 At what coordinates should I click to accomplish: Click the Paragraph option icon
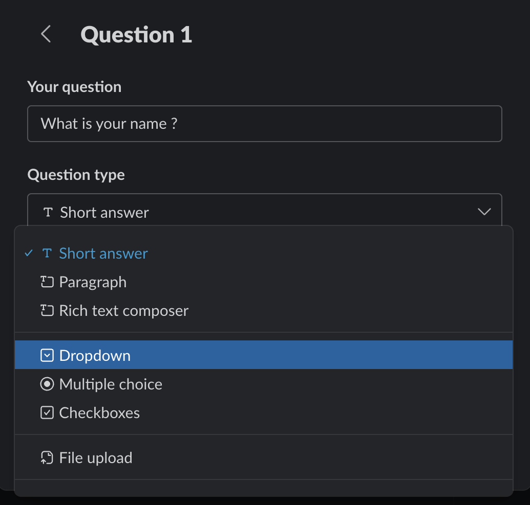click(47, 282)
